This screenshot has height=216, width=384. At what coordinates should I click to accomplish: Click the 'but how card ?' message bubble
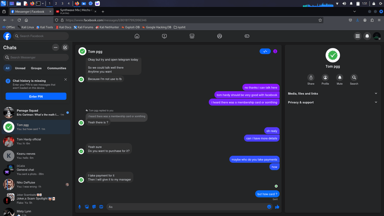(x=267, y=194)
